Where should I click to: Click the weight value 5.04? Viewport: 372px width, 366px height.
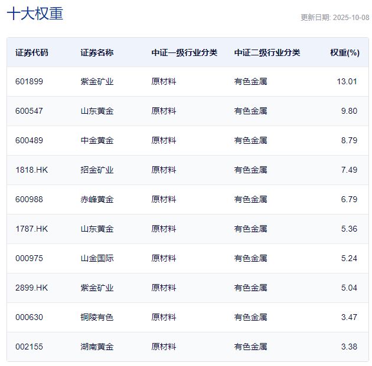(x=349, y=288)
